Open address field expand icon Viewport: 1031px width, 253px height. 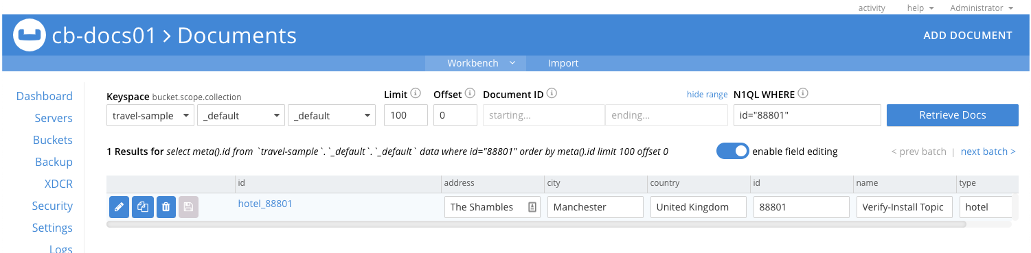(x=532, y=207)
